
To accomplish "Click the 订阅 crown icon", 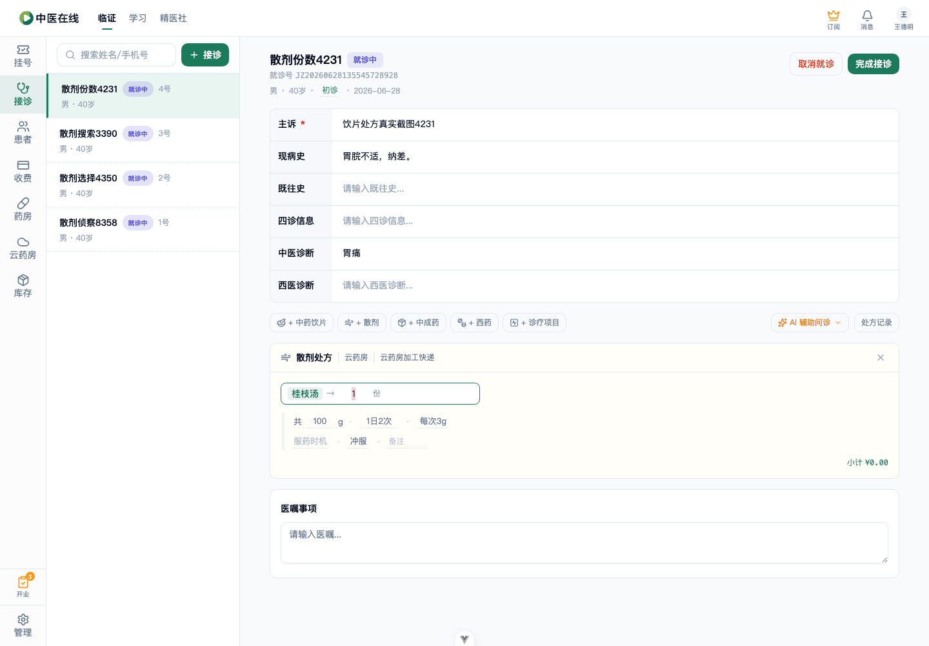I will (x=834, y=19).
